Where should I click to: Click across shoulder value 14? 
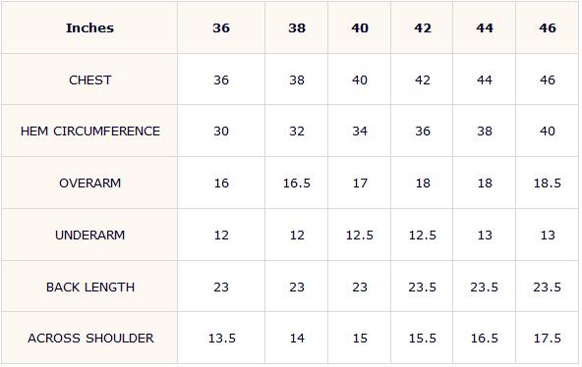tap(297, 339)
